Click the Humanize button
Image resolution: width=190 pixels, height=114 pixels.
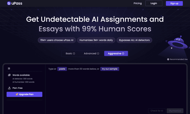(x=175, y=111)
